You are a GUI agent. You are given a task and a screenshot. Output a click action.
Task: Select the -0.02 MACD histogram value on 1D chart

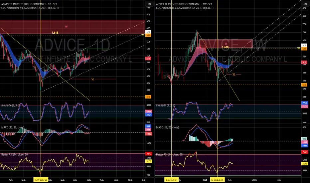coord(149,134)
